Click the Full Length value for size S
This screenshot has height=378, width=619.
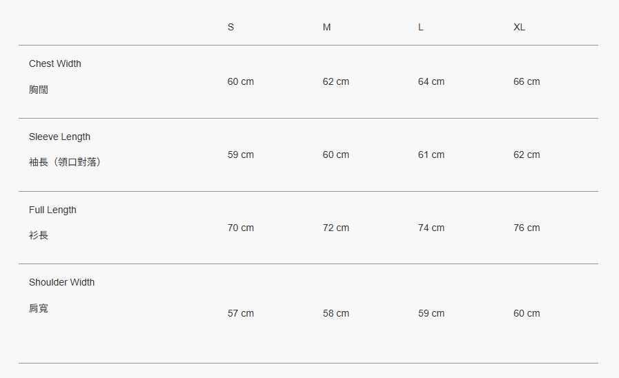241,228
